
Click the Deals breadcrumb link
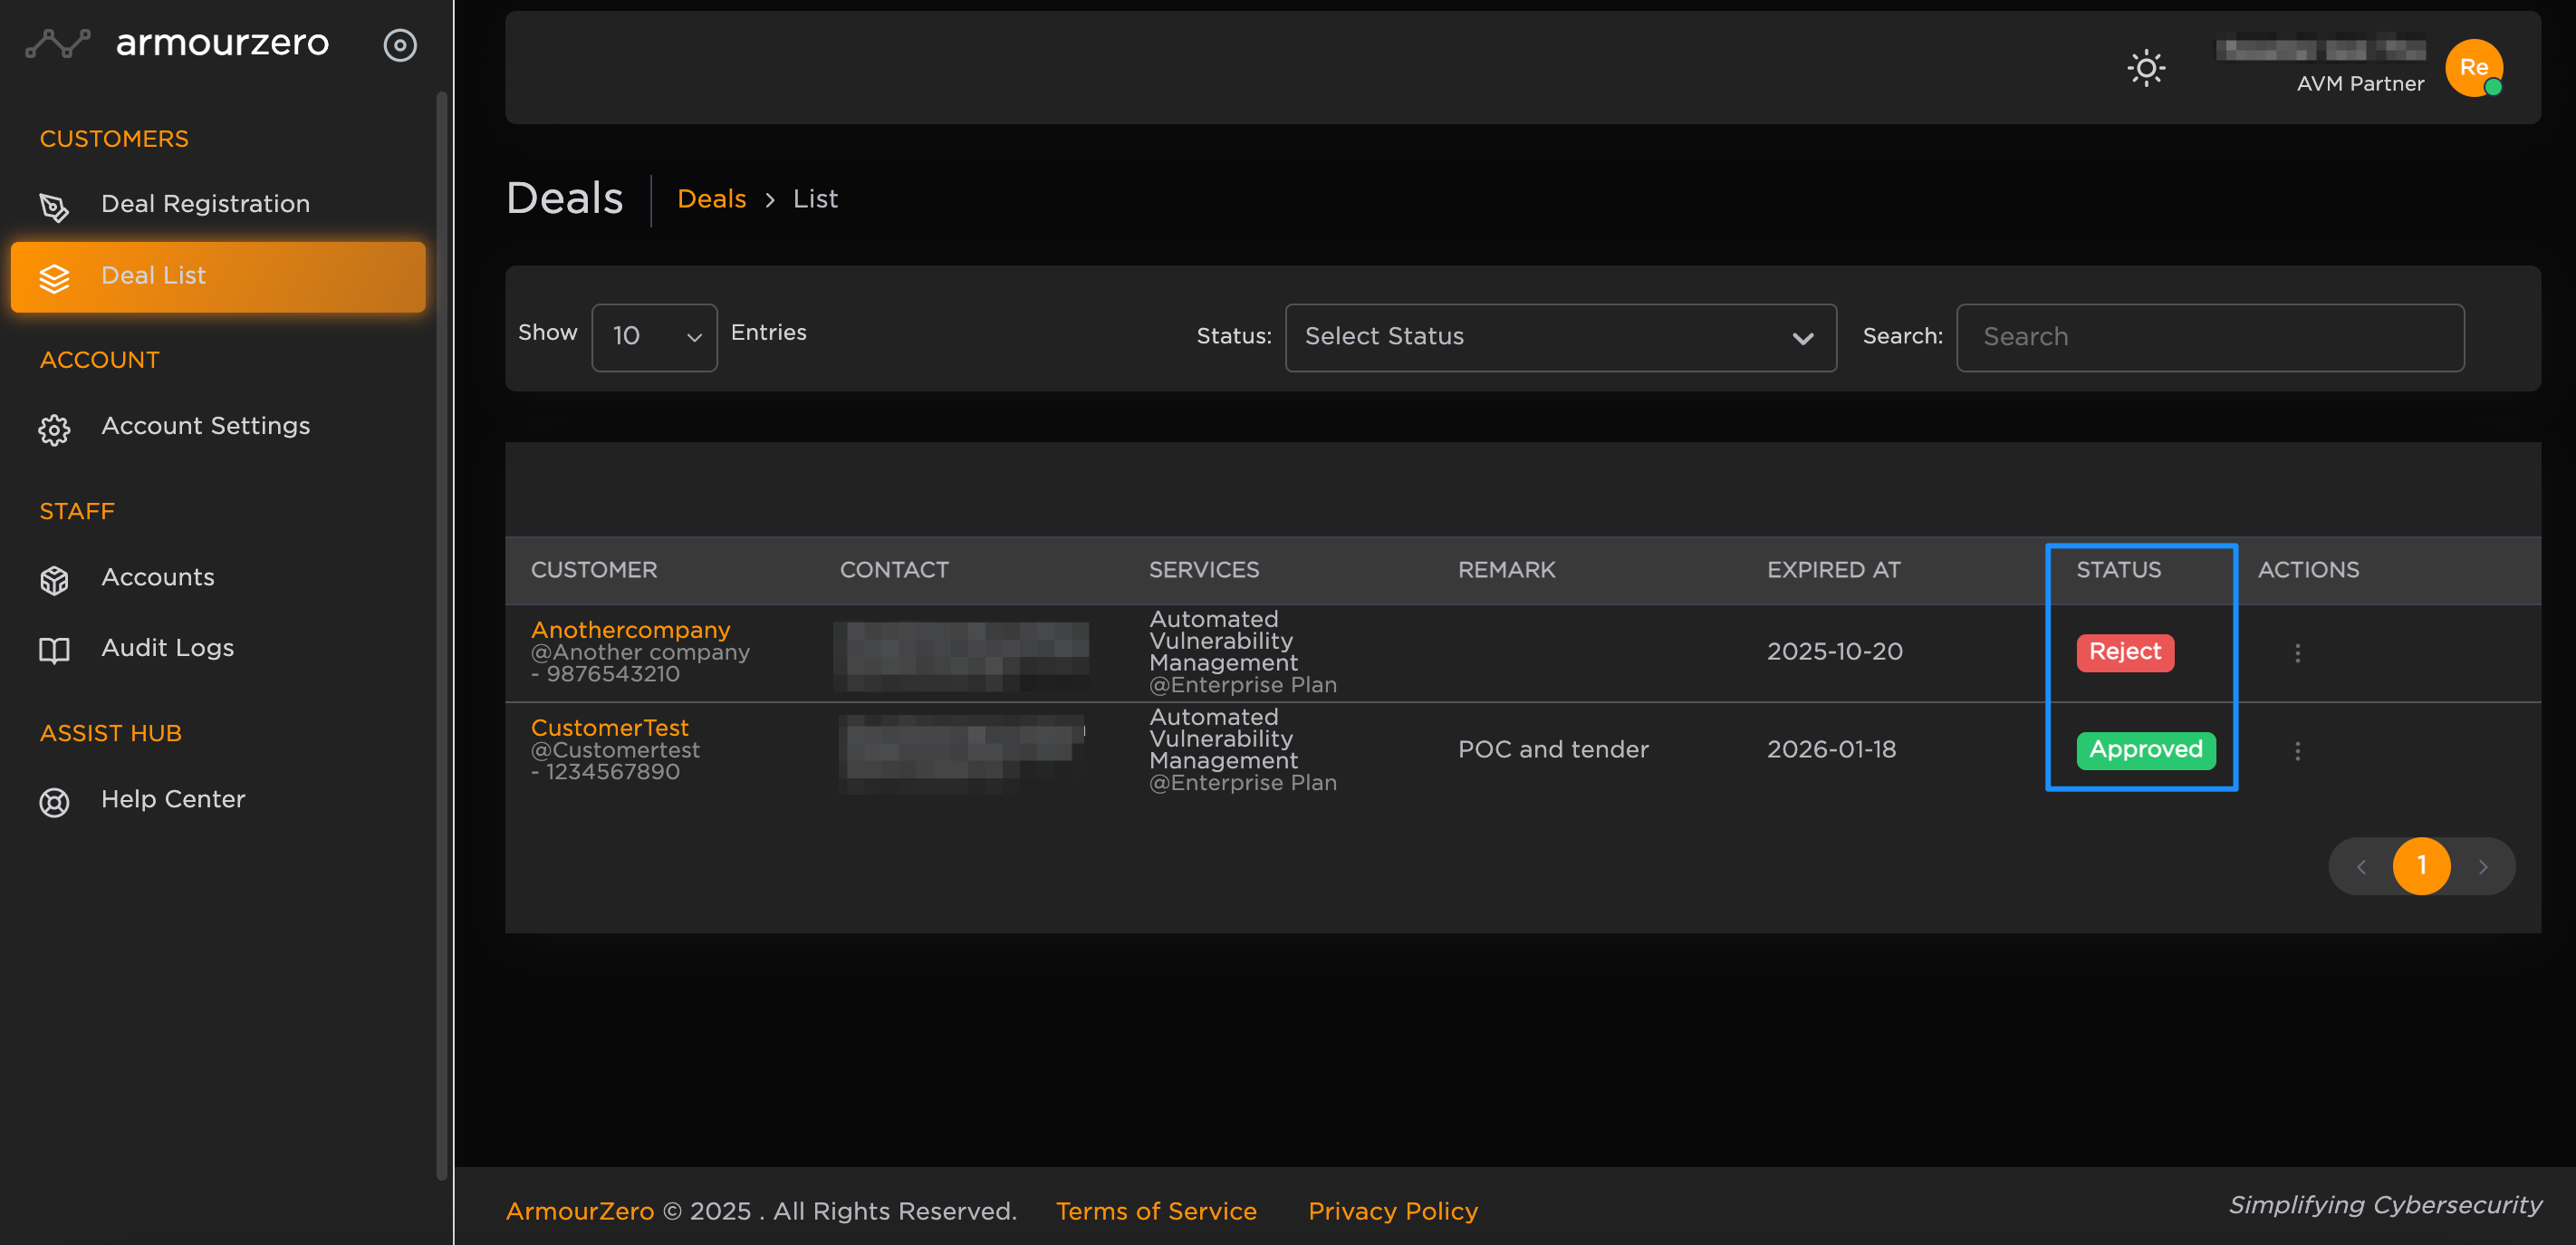tap(711, 199)
